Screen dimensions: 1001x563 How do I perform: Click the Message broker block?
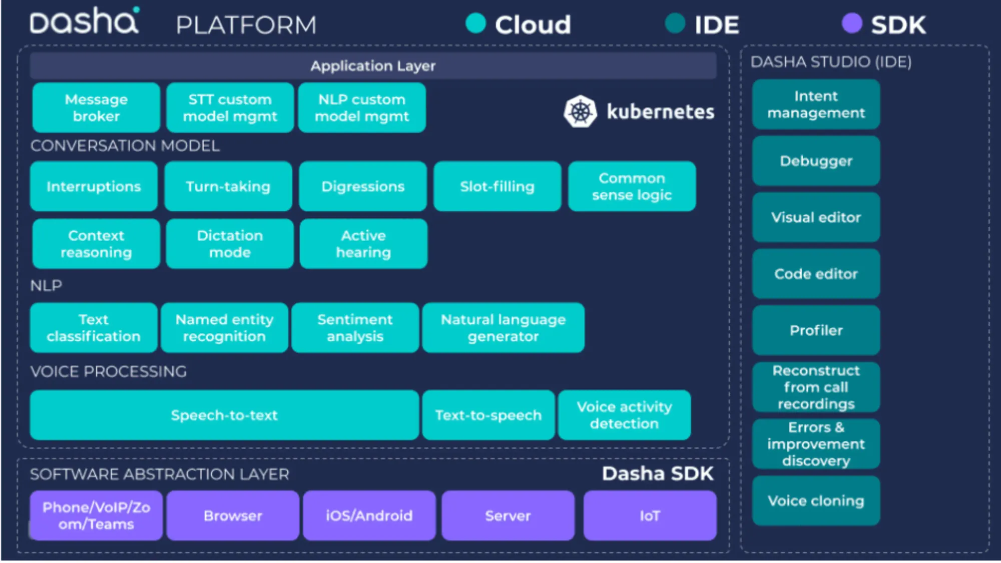click(96, 108)
